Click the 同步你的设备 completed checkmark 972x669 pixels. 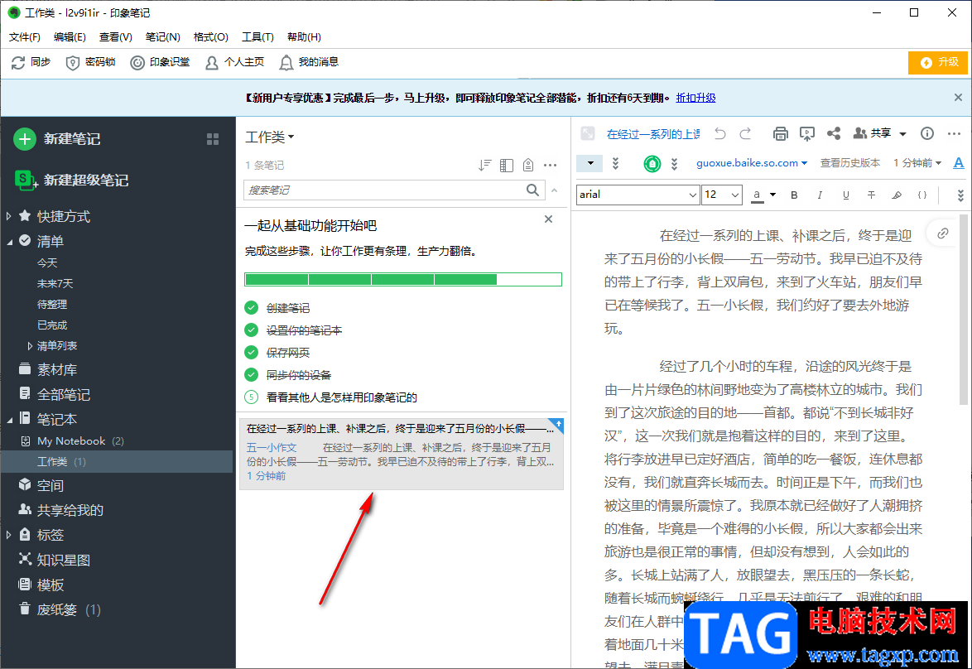(251, 374)
